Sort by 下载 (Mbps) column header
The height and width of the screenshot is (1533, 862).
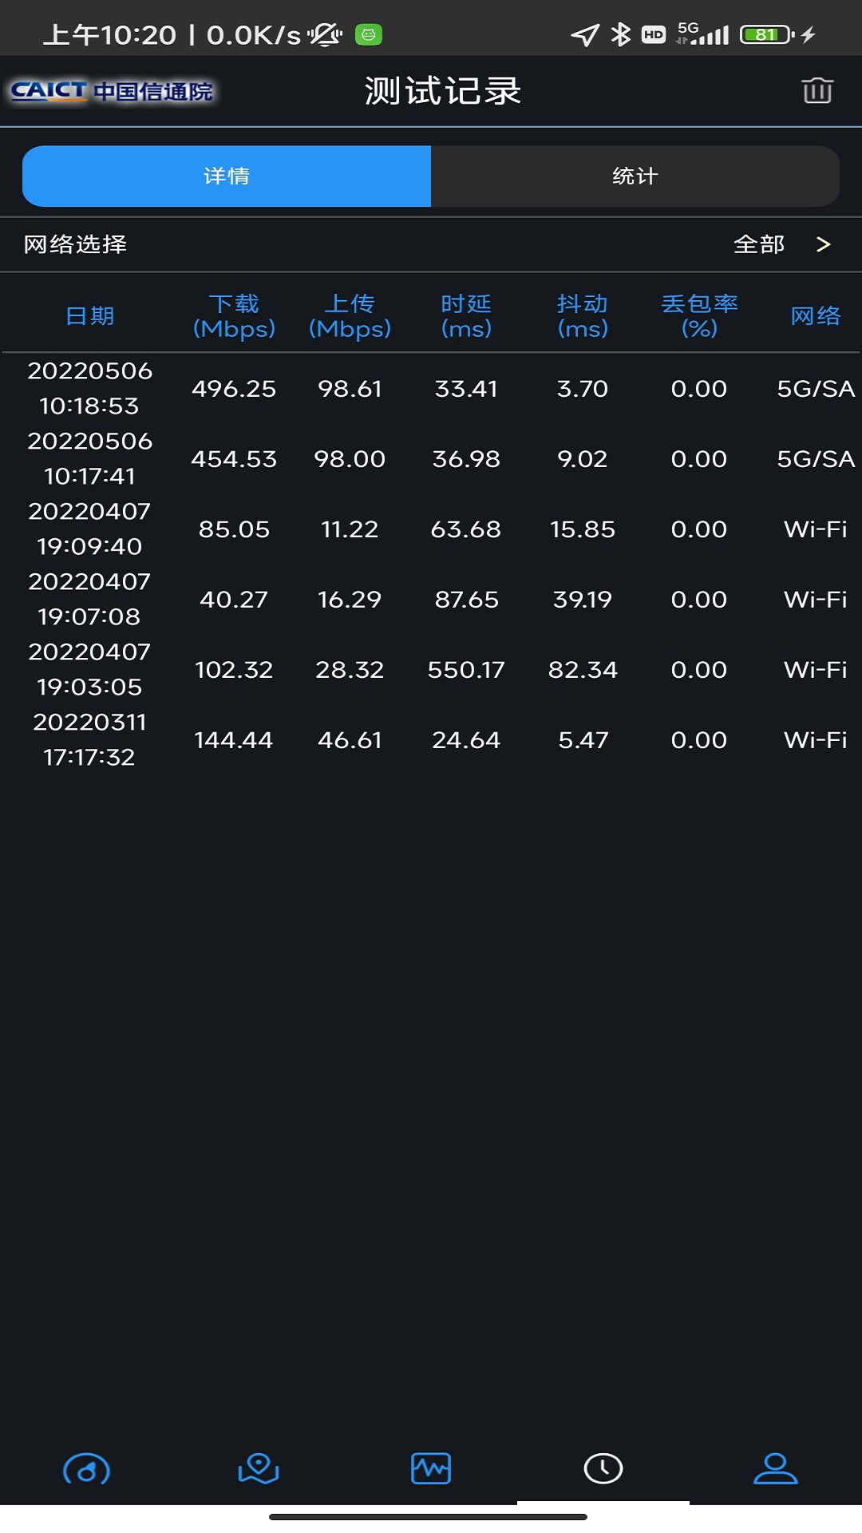234,316
